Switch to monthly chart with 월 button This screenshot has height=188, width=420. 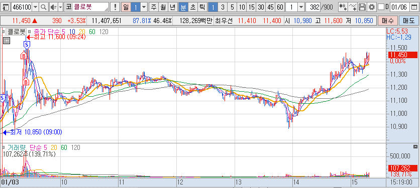[163, 7]
